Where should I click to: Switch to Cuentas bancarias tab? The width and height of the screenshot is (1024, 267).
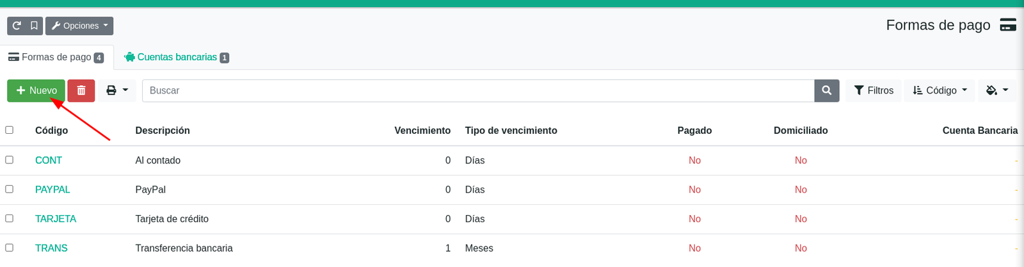tap(177, 57)
